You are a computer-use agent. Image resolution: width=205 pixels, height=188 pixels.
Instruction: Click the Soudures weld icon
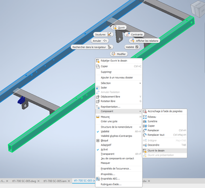110,34
